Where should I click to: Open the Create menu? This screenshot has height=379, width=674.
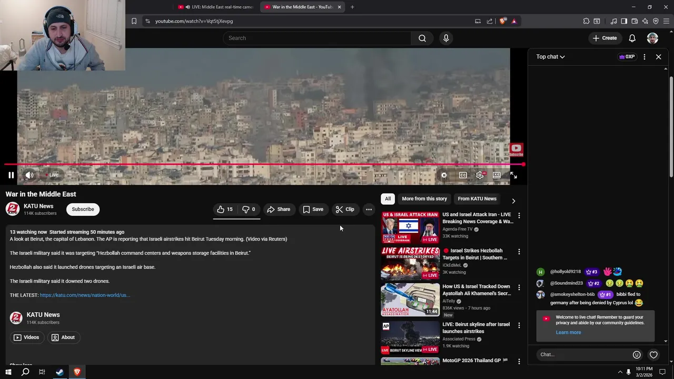(604, 38)
